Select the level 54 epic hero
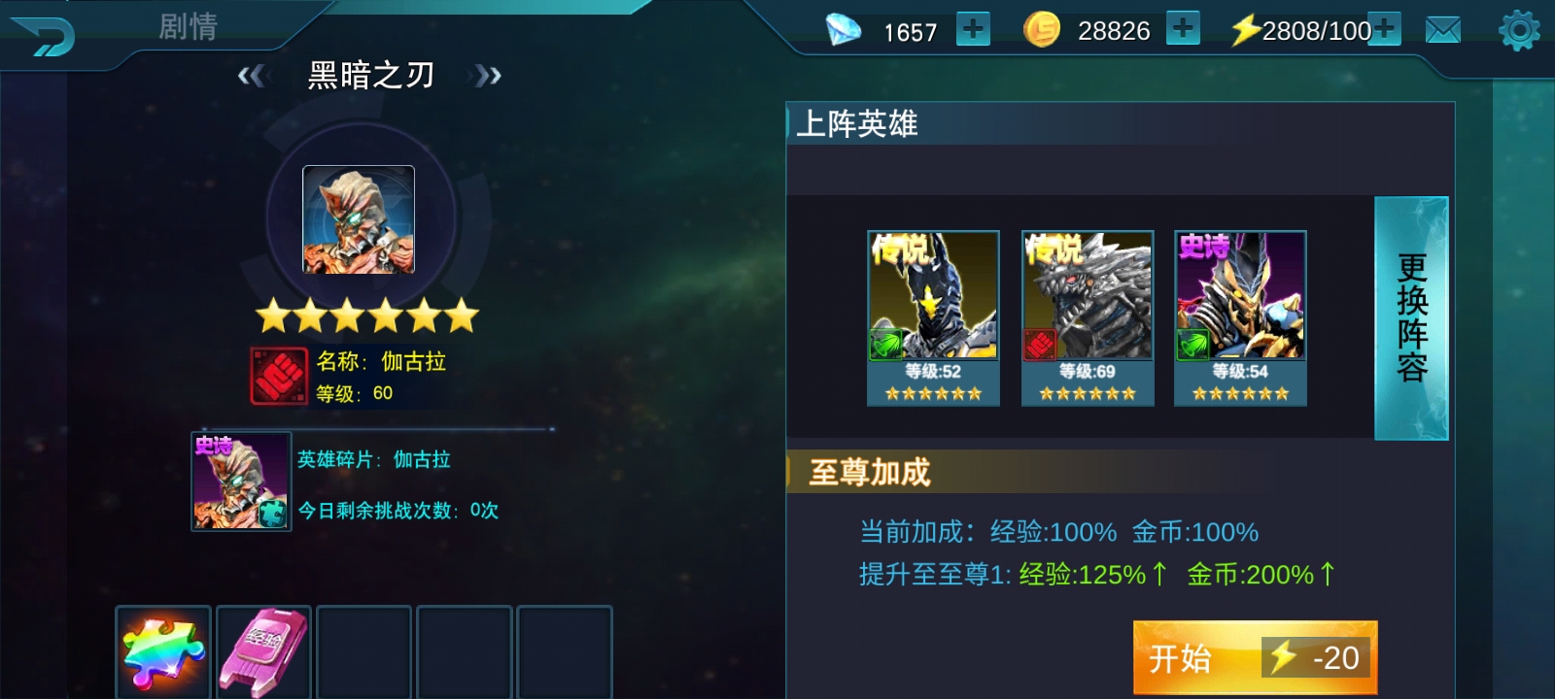This screenshot has height=699, width=1555. [x=1240, y=317]
